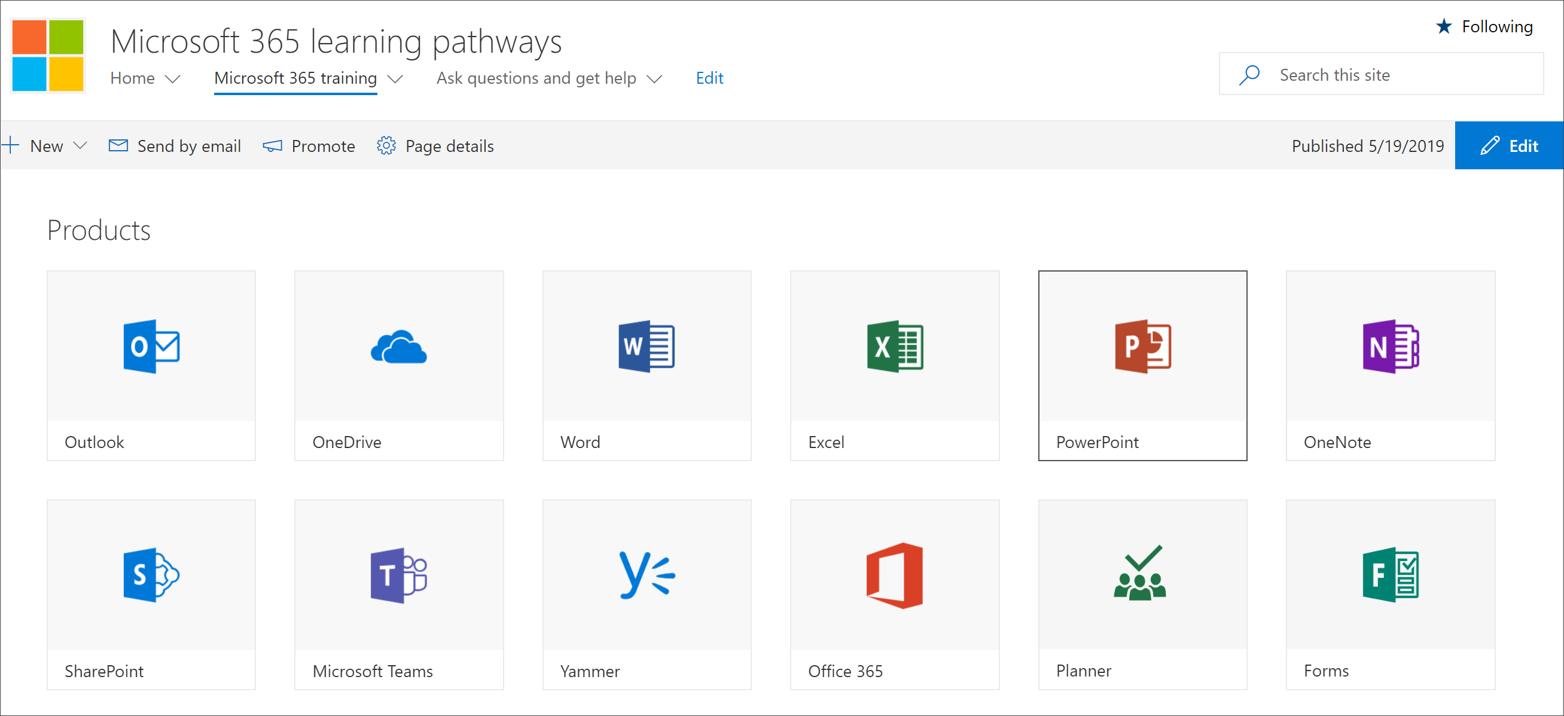Click the Send by email envelope icon
1564x716 pixels.
point(118,145)
